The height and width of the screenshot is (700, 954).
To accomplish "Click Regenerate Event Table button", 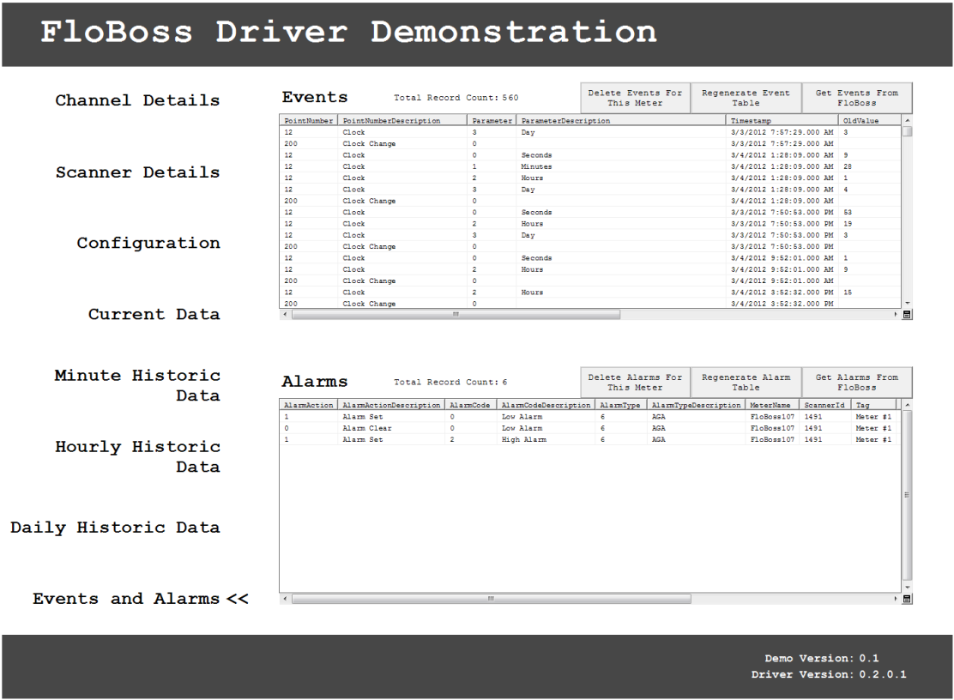I will click(x=746, y=98).
